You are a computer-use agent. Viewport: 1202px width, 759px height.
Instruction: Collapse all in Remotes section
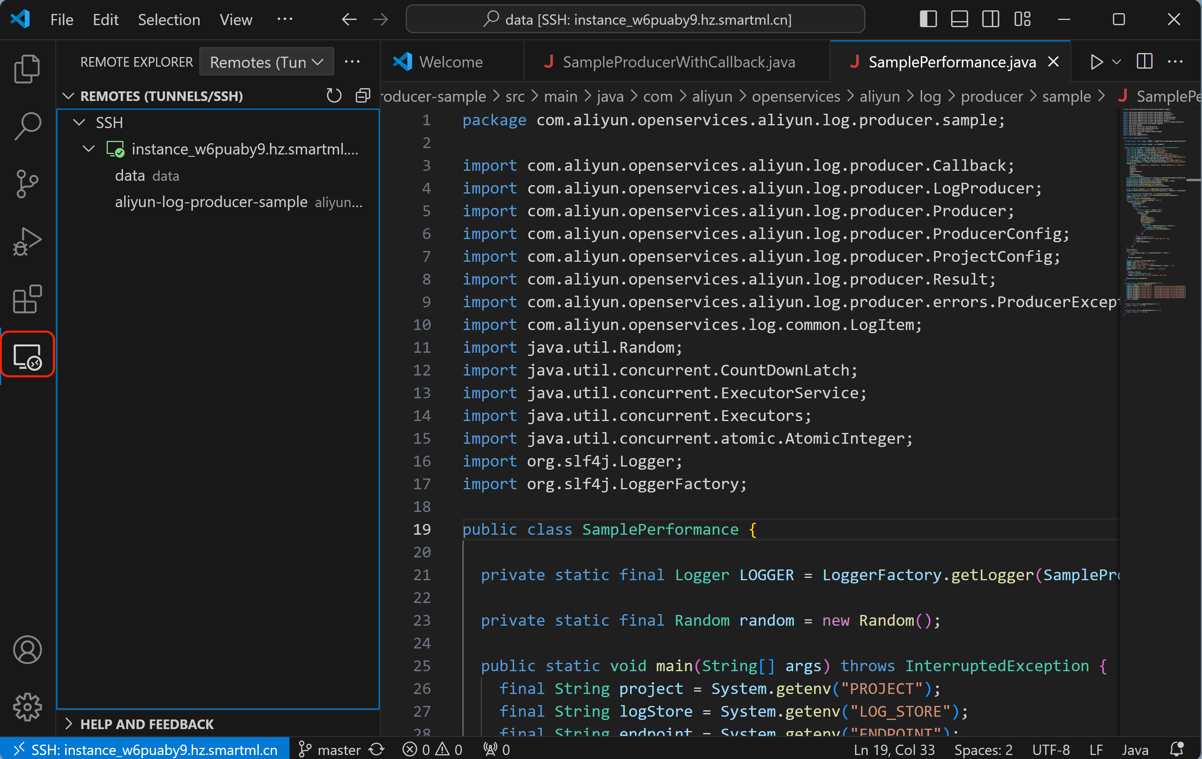pyautogui.click(x=363, y=96)
